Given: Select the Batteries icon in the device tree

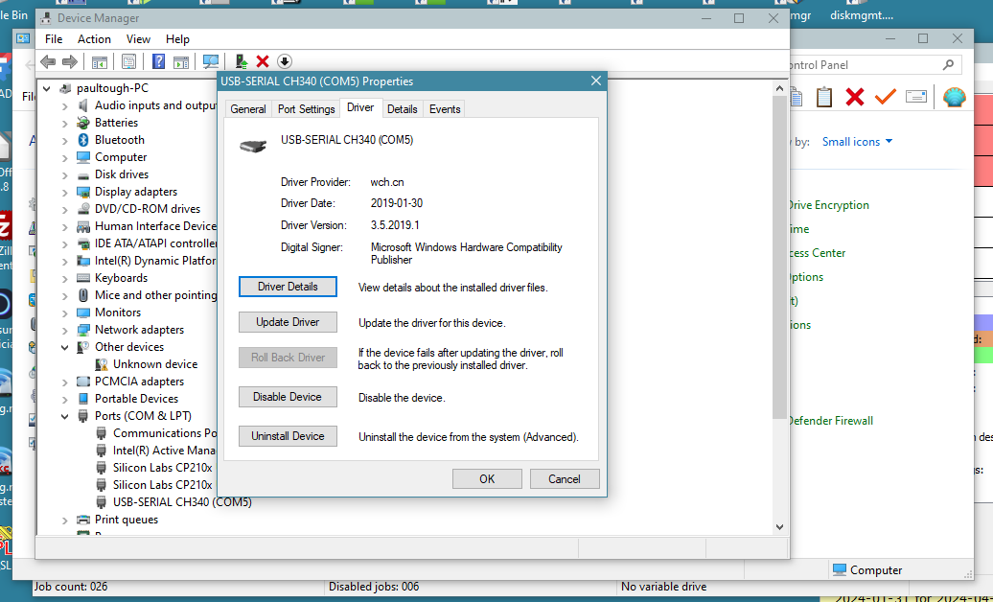Looking at the screenshot, I should click(x=83, y=123).
